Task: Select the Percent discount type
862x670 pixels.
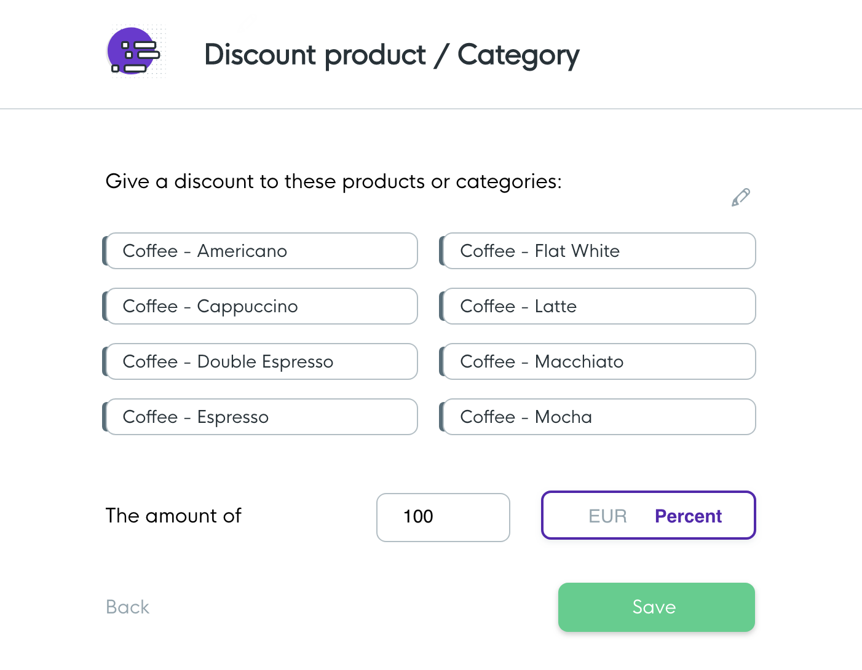Action: point(688,516)
